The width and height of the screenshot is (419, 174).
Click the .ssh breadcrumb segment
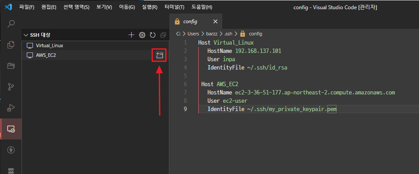pyautogui.click(x=228, y=34)
